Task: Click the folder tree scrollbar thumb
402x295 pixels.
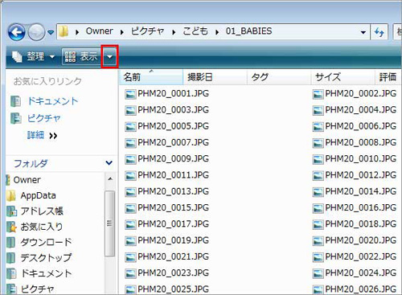Action: click(x=109, y=223)
